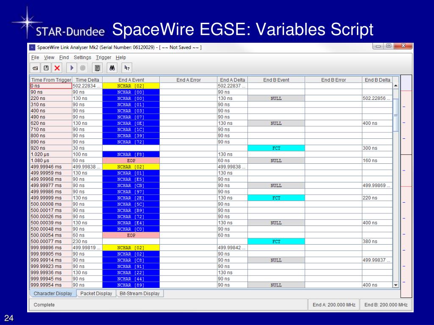Select the NCHAR [89] event cell
This screenshot has height=325, width=434.
pyautogui.click(x=131, y=285)
